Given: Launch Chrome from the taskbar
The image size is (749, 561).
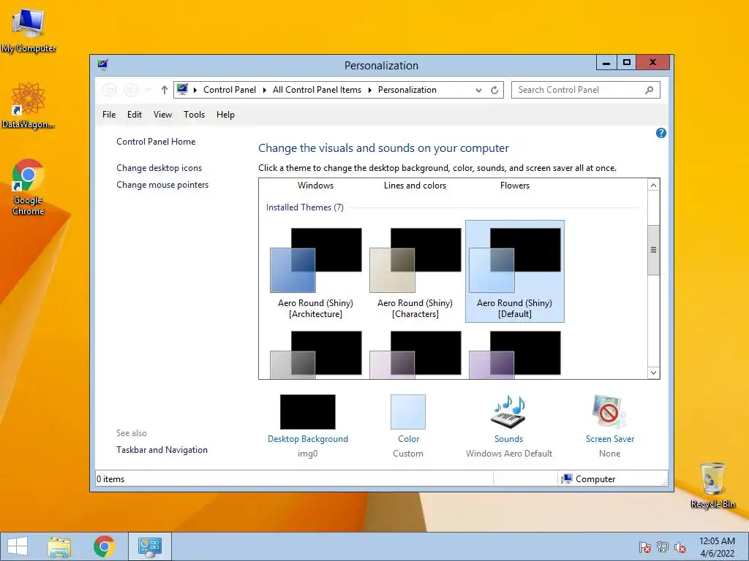Looking at the screenshot, I should (104, 546).
